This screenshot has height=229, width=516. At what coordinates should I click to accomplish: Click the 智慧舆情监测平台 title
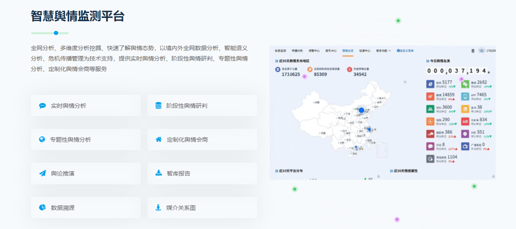coord(78,16)
